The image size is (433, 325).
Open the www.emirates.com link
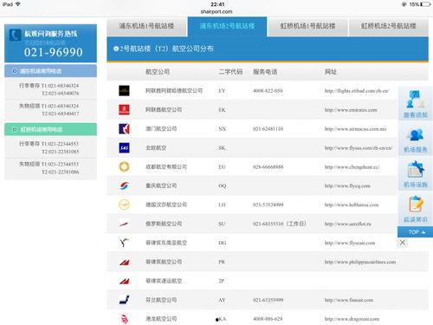351,110
